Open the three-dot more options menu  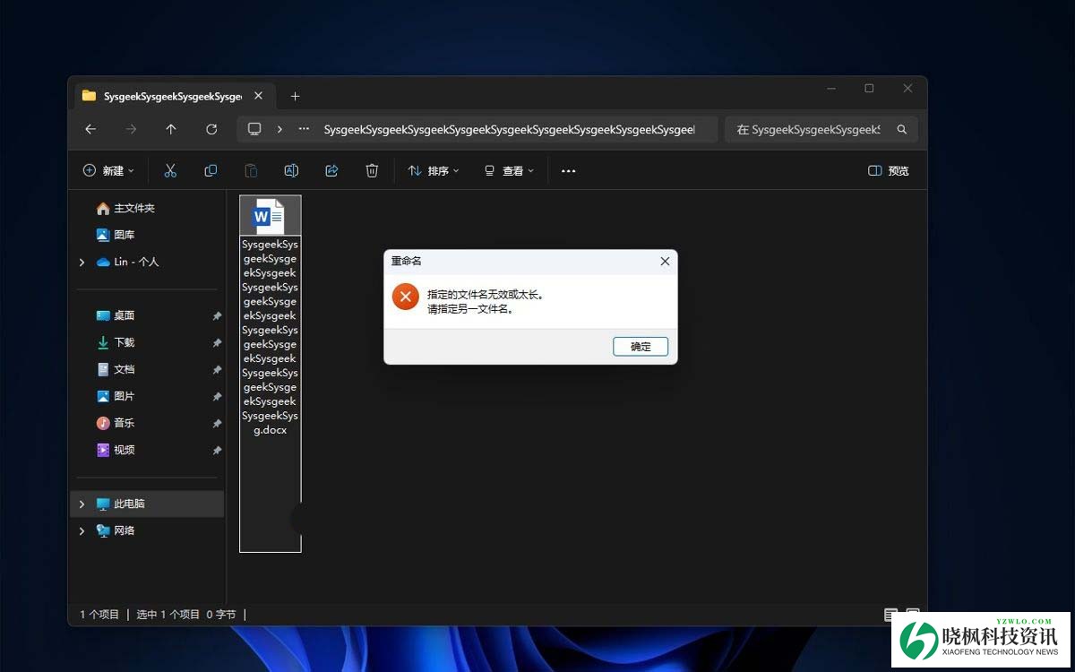click(568, 170)
